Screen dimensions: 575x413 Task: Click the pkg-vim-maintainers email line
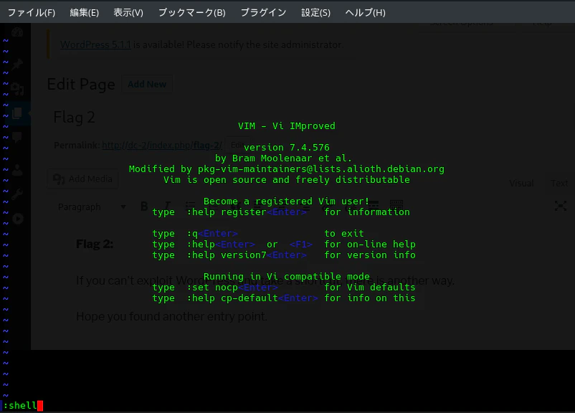click(286, 168)
